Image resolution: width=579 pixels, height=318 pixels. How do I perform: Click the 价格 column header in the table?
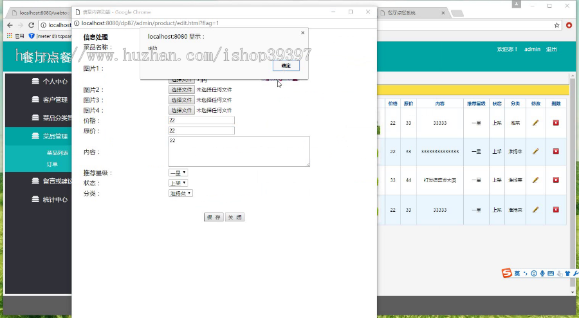tap(392, 104)
